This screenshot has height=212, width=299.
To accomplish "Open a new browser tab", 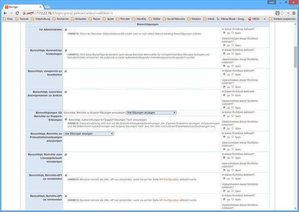I will pos(47,7).
